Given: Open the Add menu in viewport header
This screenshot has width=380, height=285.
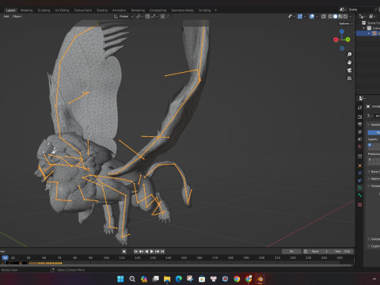Looking at the screenshot, I should 6,17.
